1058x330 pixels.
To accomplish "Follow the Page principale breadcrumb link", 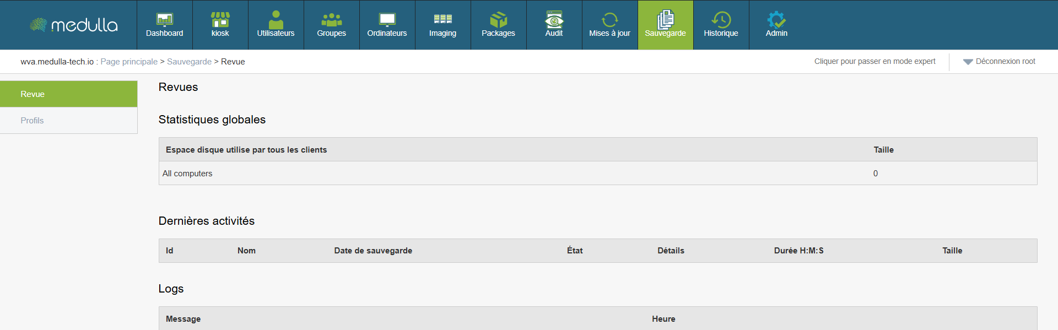I will (129, 62).
